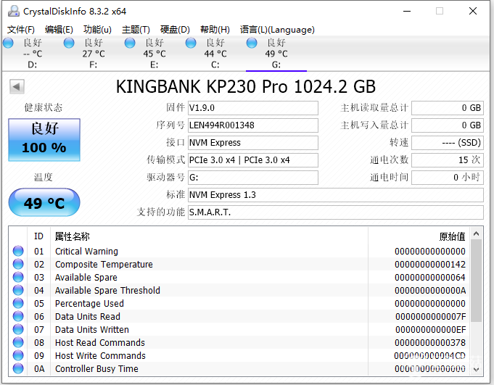Click raw value 00000000000EF

[x=431, y=330]
